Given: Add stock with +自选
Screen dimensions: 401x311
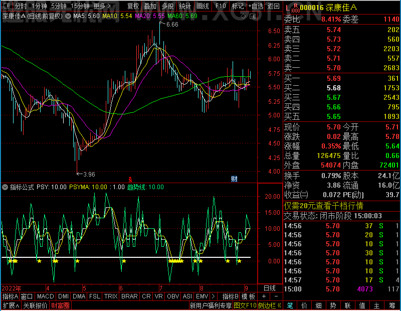Looking at the screenshot, I should click(256, 6).
